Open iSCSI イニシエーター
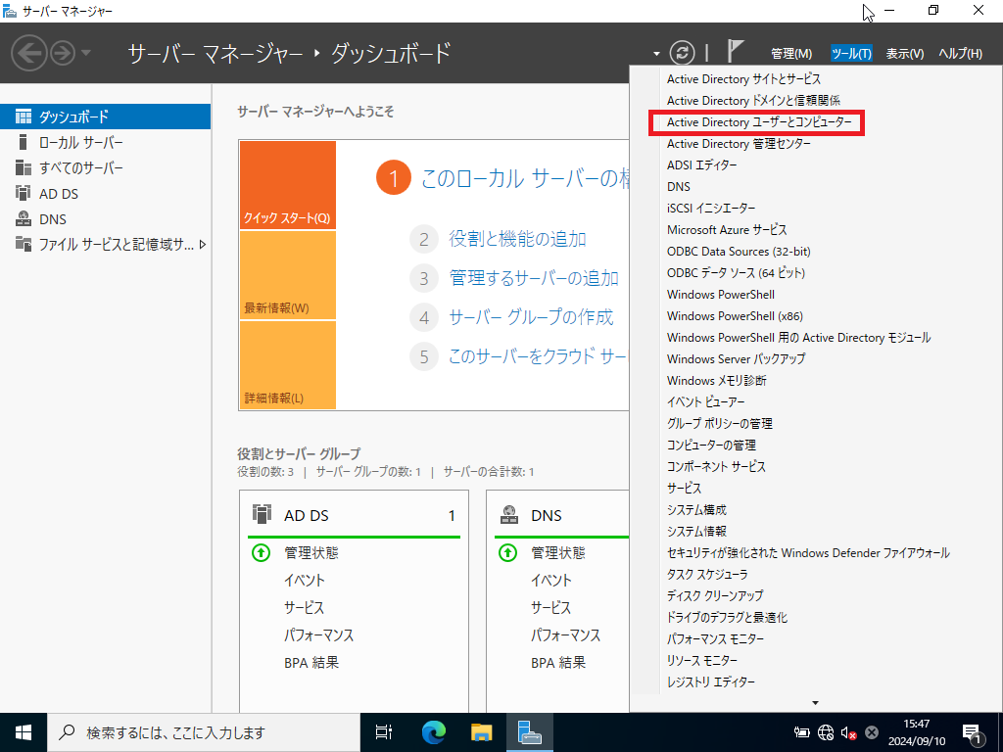Screen dimensions: 1003x752 [x=711, y=208]
